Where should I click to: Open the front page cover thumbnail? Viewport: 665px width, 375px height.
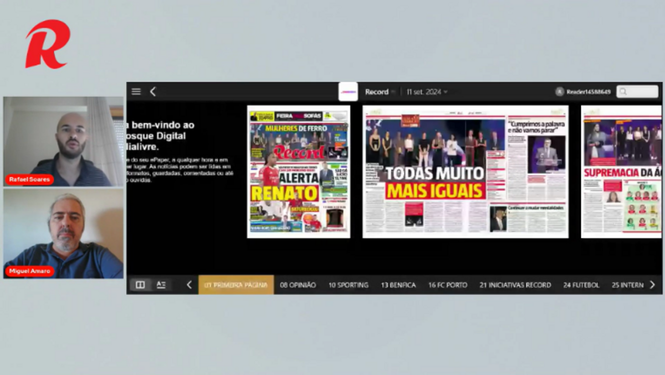pos(298,171)
